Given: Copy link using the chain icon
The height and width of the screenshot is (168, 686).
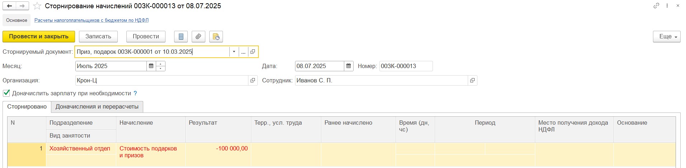Looking at the screenshot, I should pyautogui.click(x=656, y=6).
